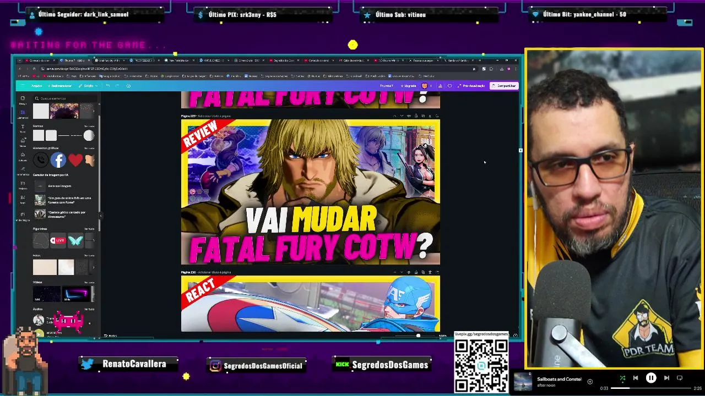
Task: Click Ver tudo next to Vídeos
Action: coord(89,283)
